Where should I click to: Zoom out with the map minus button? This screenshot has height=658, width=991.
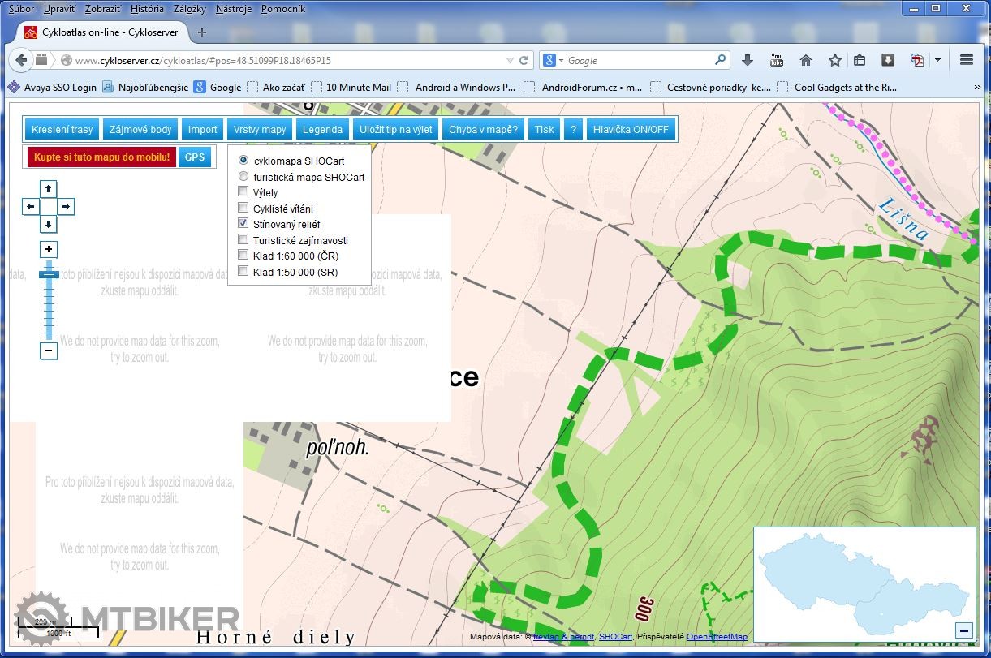tap(49, 351)
